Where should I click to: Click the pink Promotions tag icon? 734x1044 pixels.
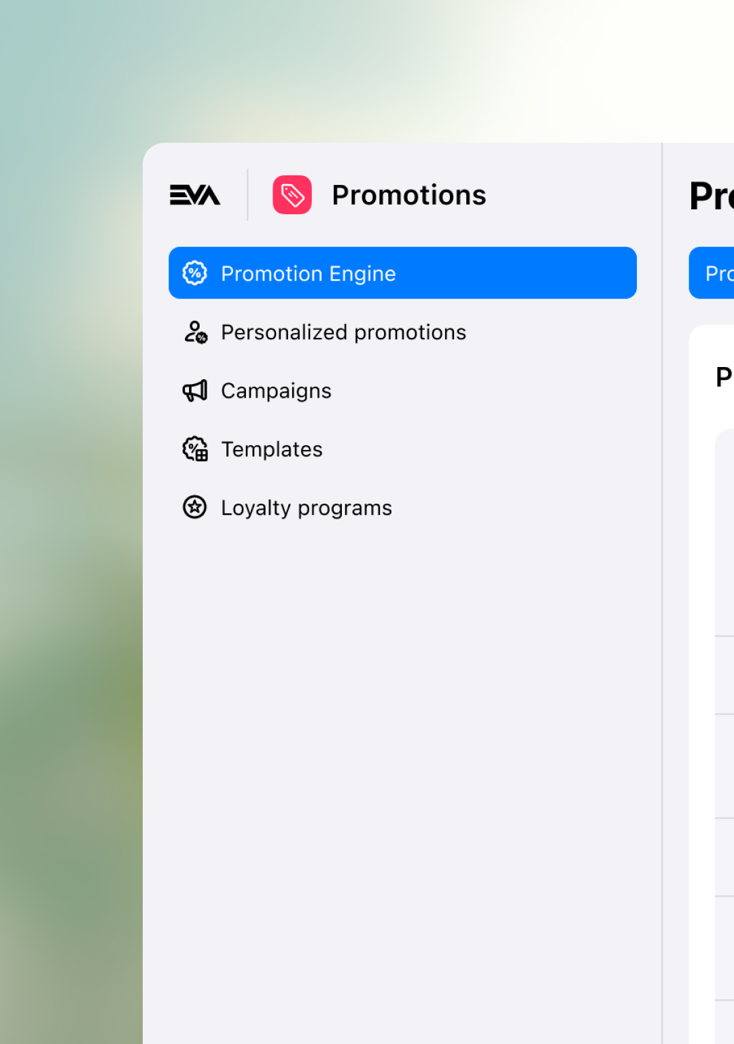point(292,195)
